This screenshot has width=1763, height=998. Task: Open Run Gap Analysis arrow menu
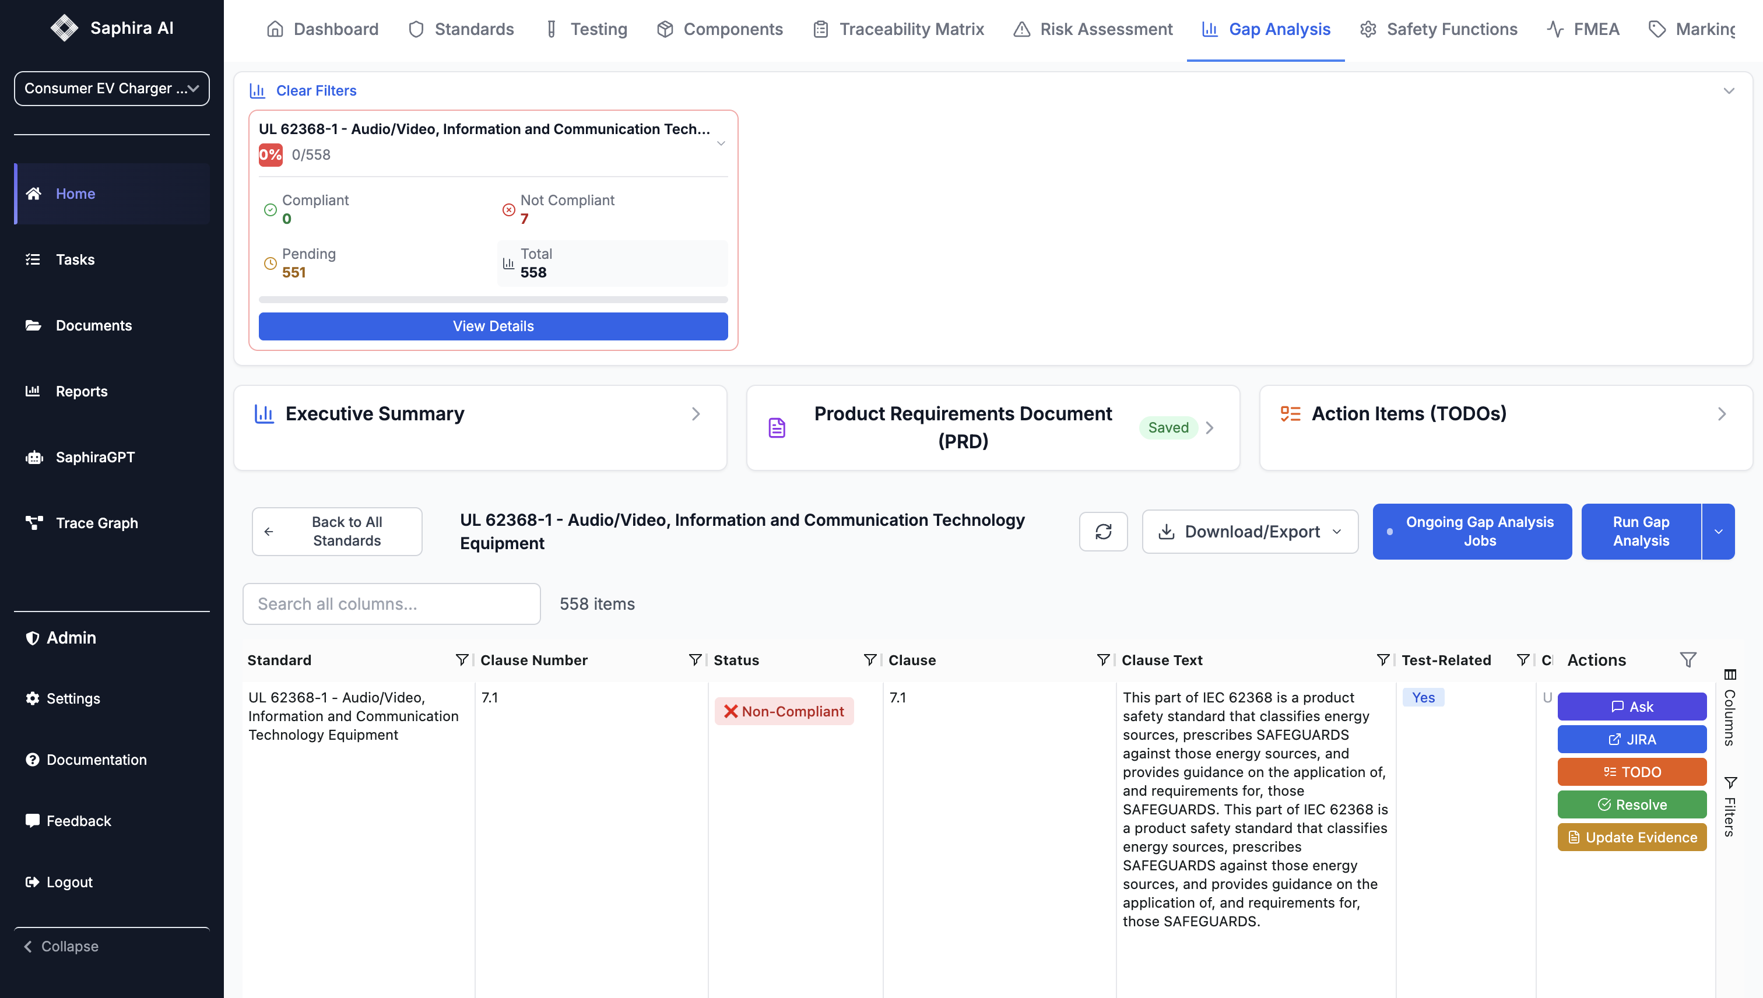tap(1718, 531)
